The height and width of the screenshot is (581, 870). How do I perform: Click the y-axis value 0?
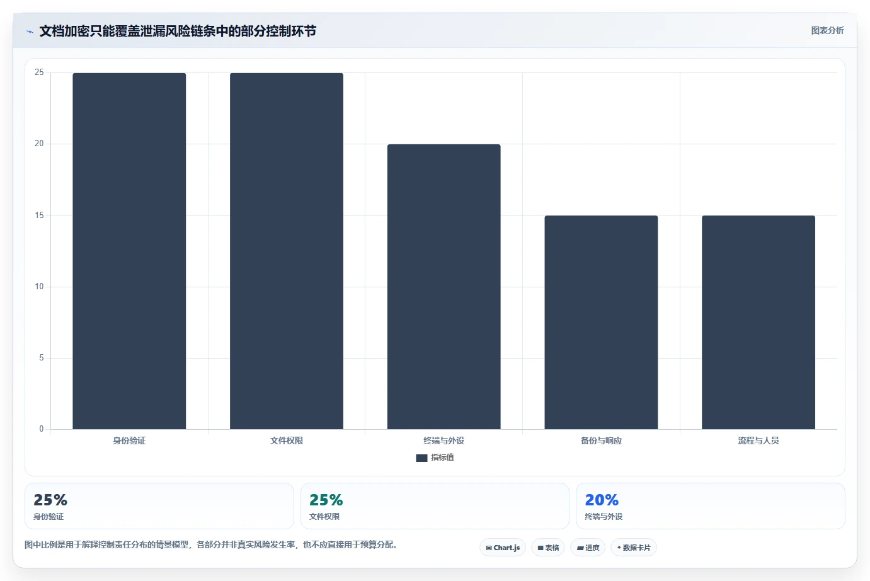click(x=42, y=429)
